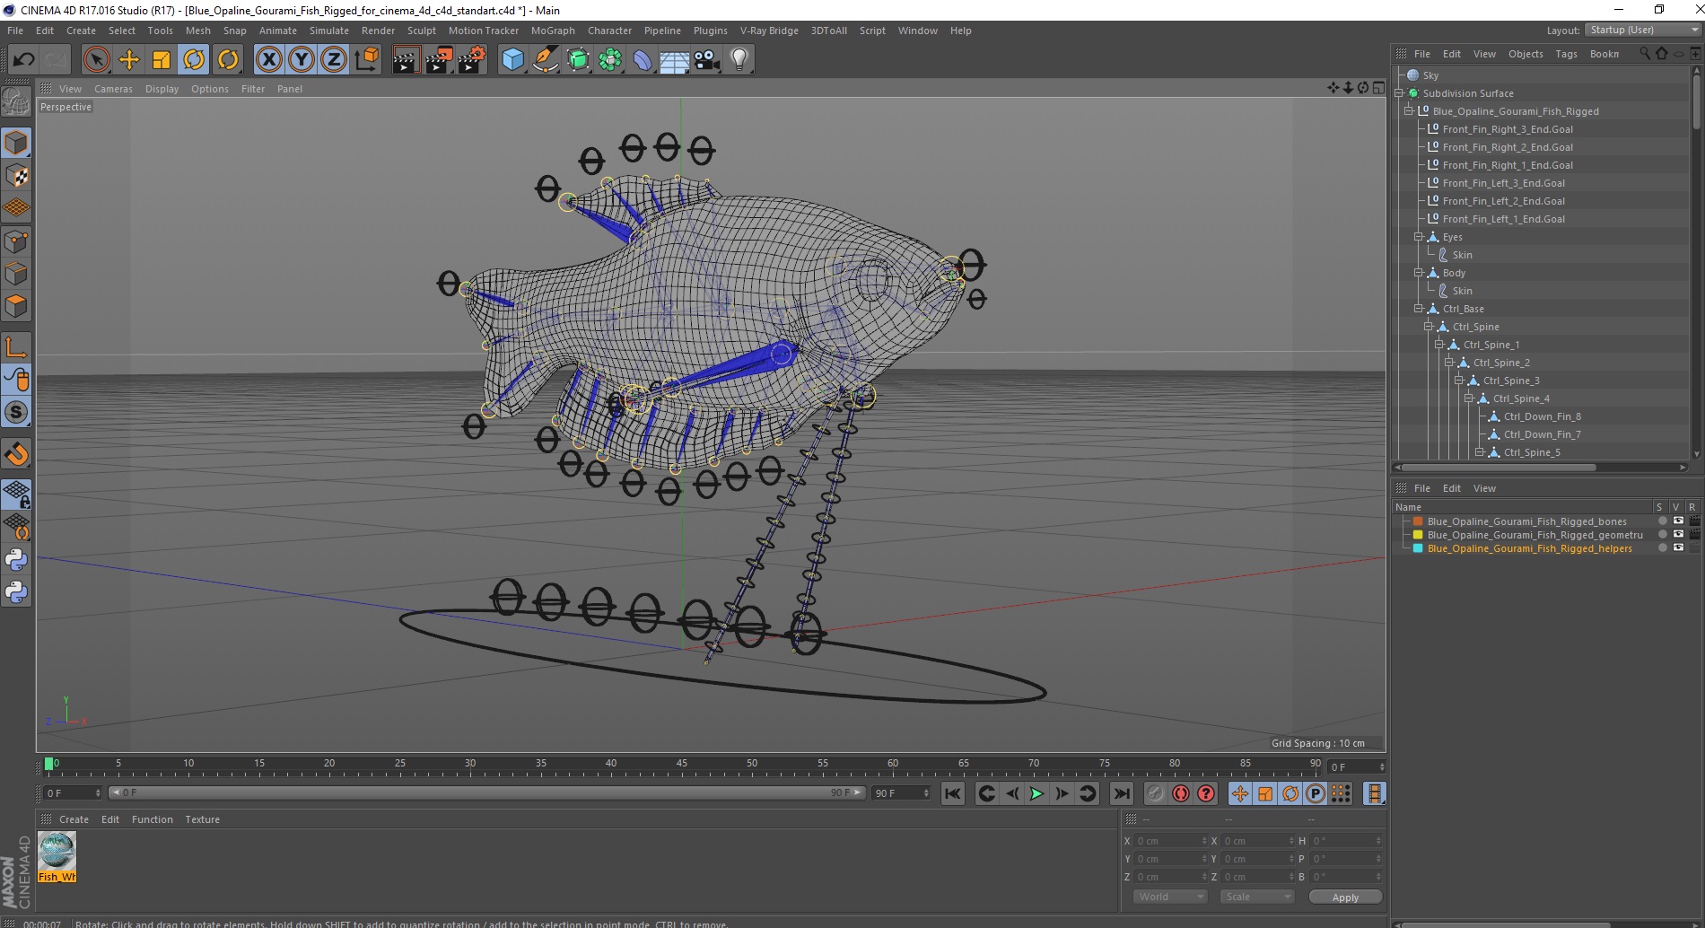The width and height of the screenshot is (1705, 928).
Task: Open the Layout dropdown Startup (User)
Action: (x=1642, y=30)
